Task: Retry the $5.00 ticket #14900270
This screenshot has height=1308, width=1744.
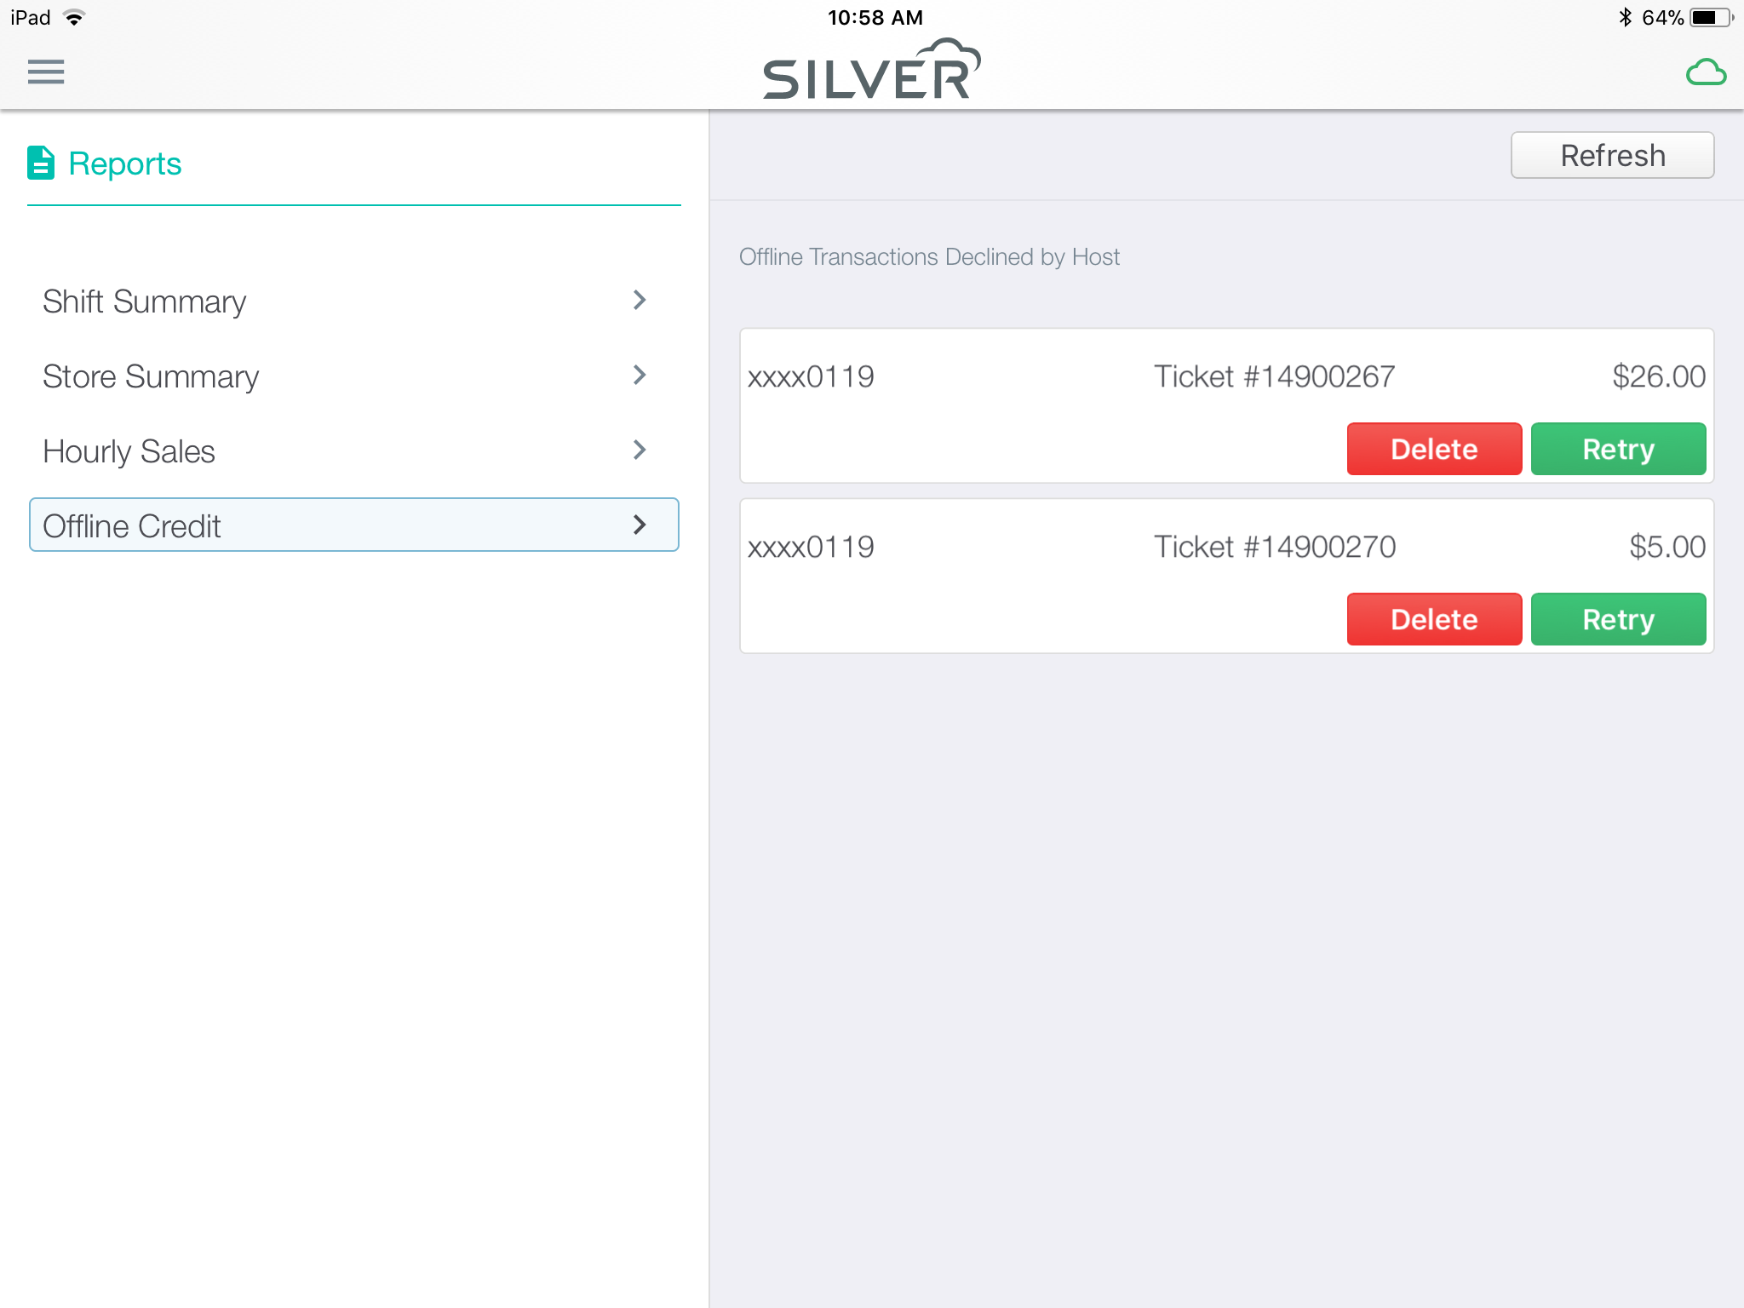Action: point(1618,619)
